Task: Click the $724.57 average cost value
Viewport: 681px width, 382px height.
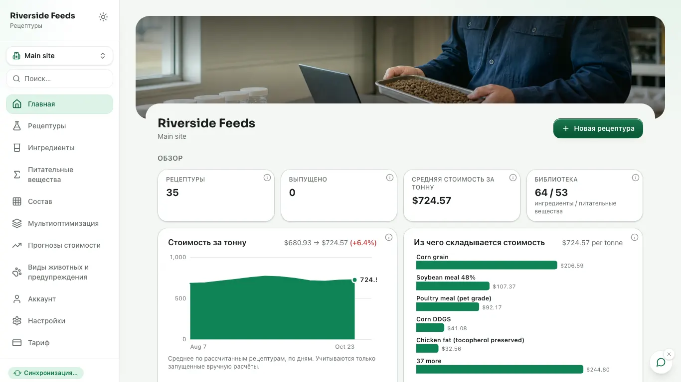Action: [431, 200]
